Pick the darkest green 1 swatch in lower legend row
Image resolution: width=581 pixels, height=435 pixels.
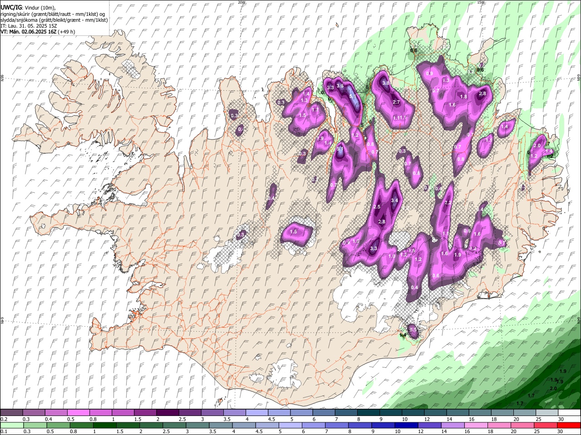point(104,425)
